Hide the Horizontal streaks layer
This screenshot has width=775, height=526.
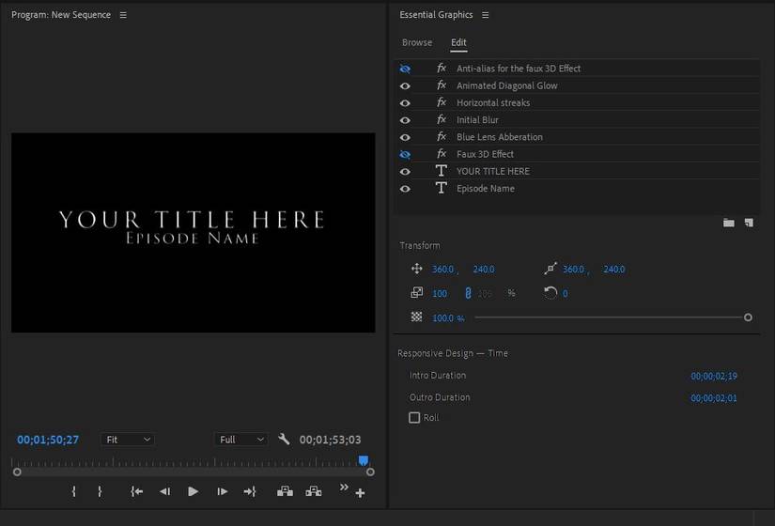coord(405,102)
